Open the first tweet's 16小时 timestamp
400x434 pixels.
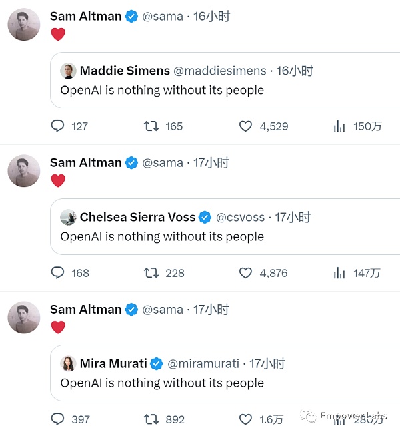click(211, 17)
